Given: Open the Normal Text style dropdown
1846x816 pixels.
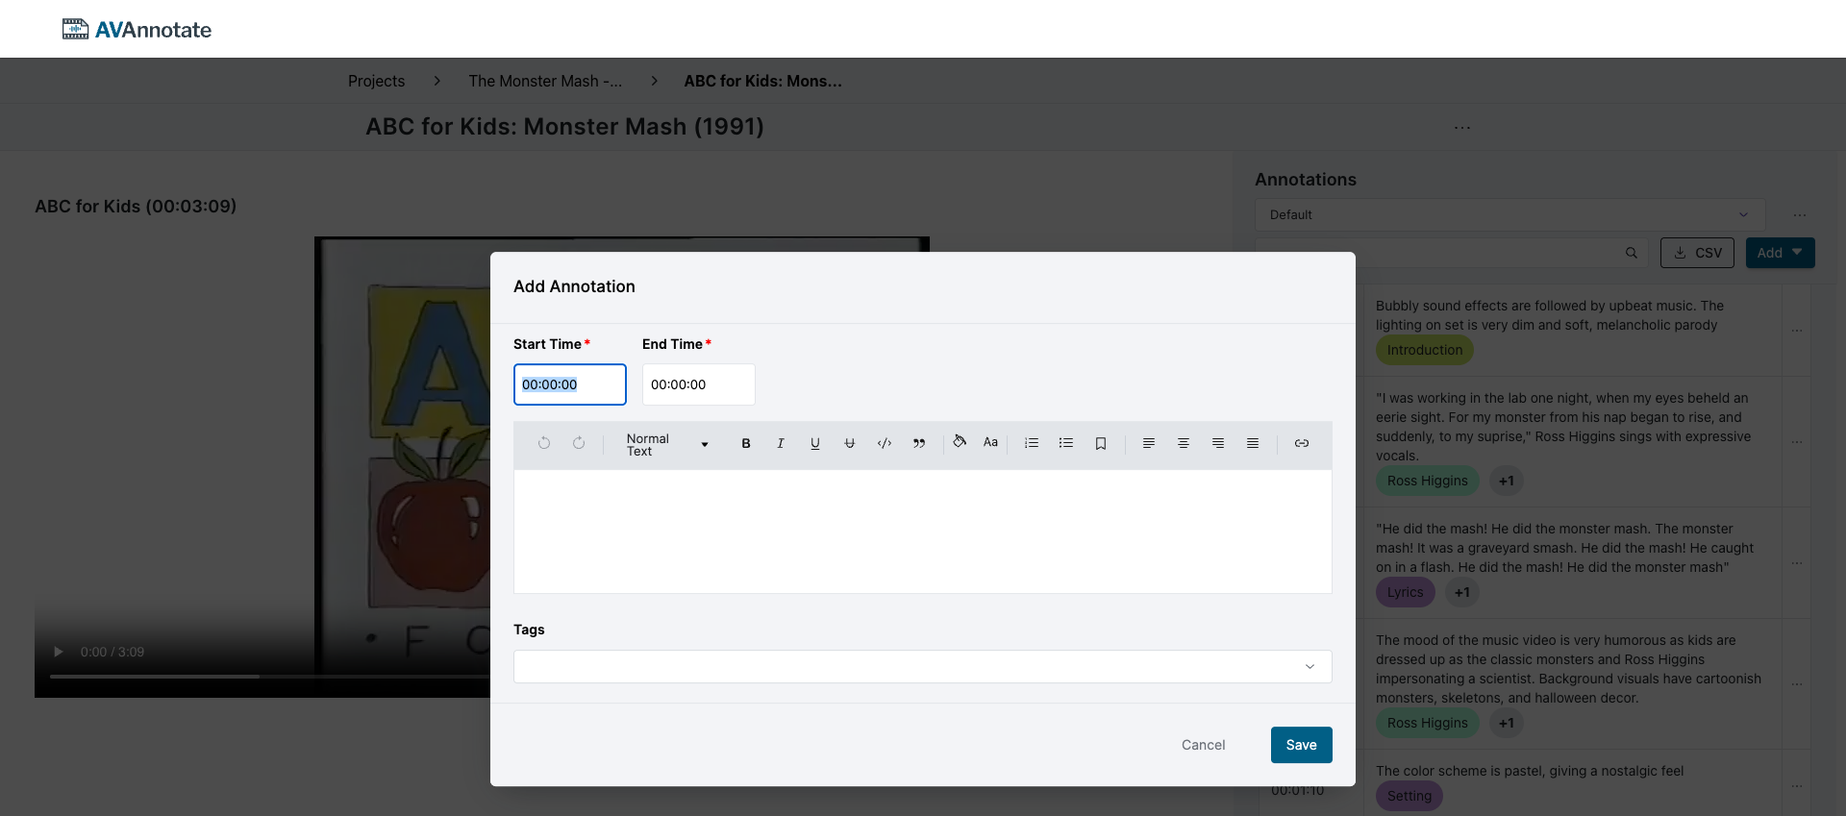Looking at the screenshot, I should [666, 444].
